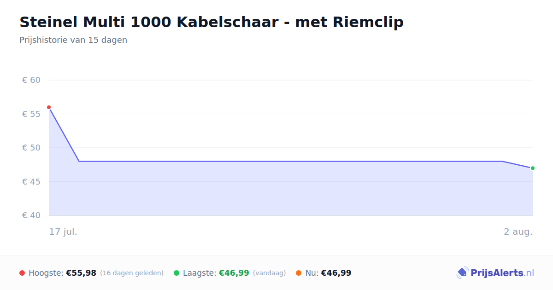This screenshot has width=553, height=290.
Task: Click the green lowest-price dot on chart
Action: [x=533, y=168]
